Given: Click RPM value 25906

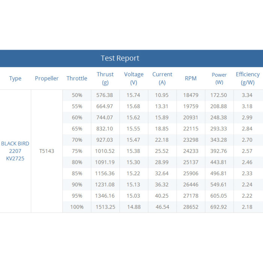Looking at the screenshot, I should point(191,174).
